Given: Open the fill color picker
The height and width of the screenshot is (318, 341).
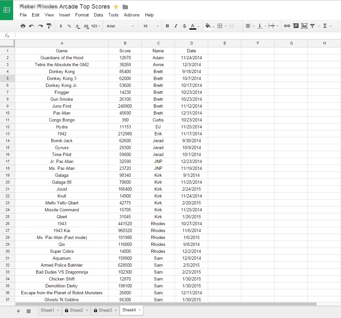Looking at the screenshot, I should (208, 26).
